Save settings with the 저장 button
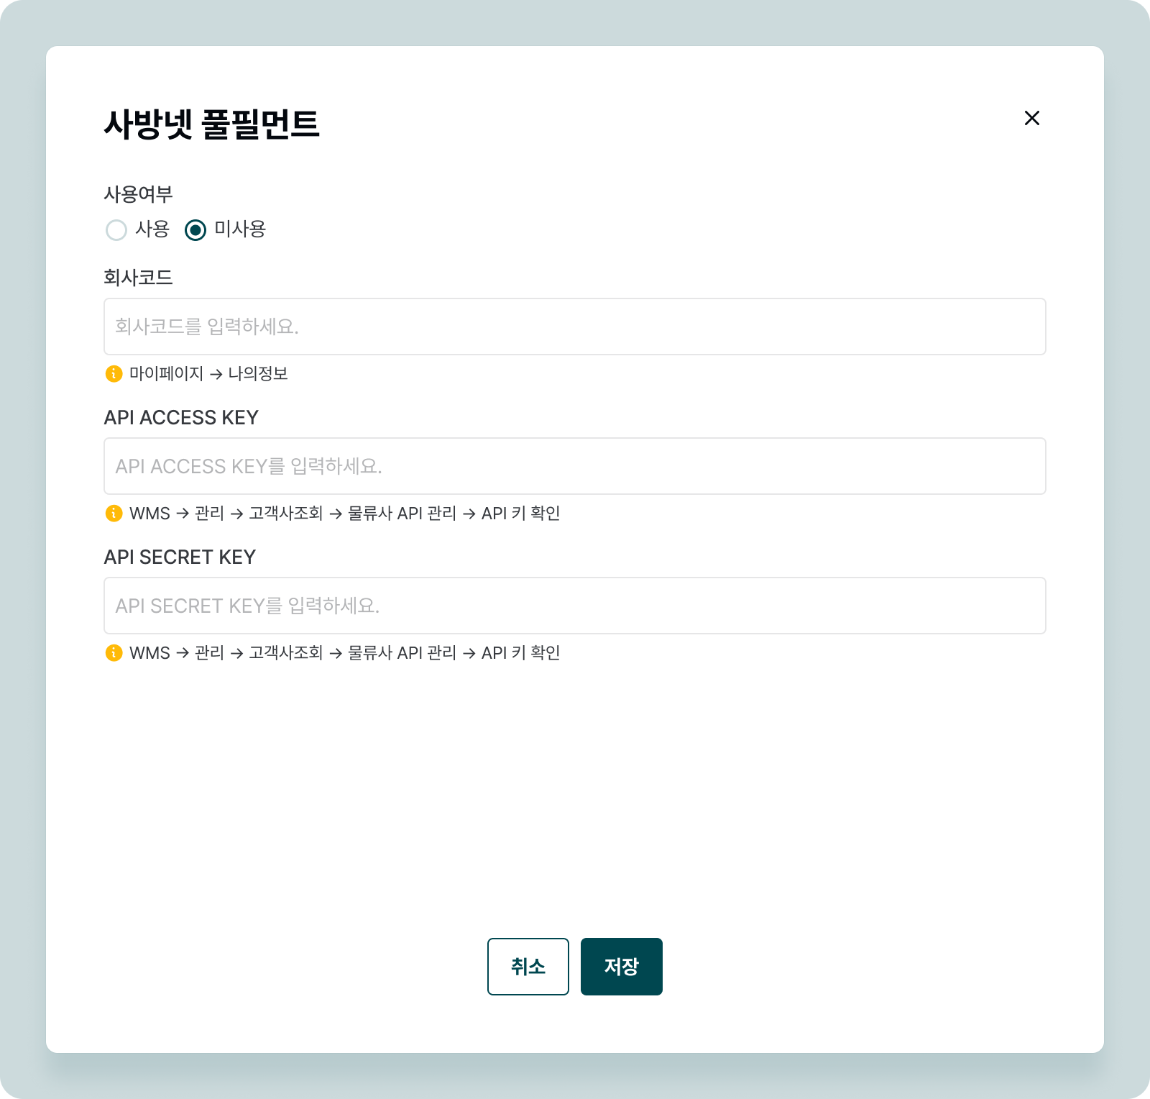 click(621, 967)
